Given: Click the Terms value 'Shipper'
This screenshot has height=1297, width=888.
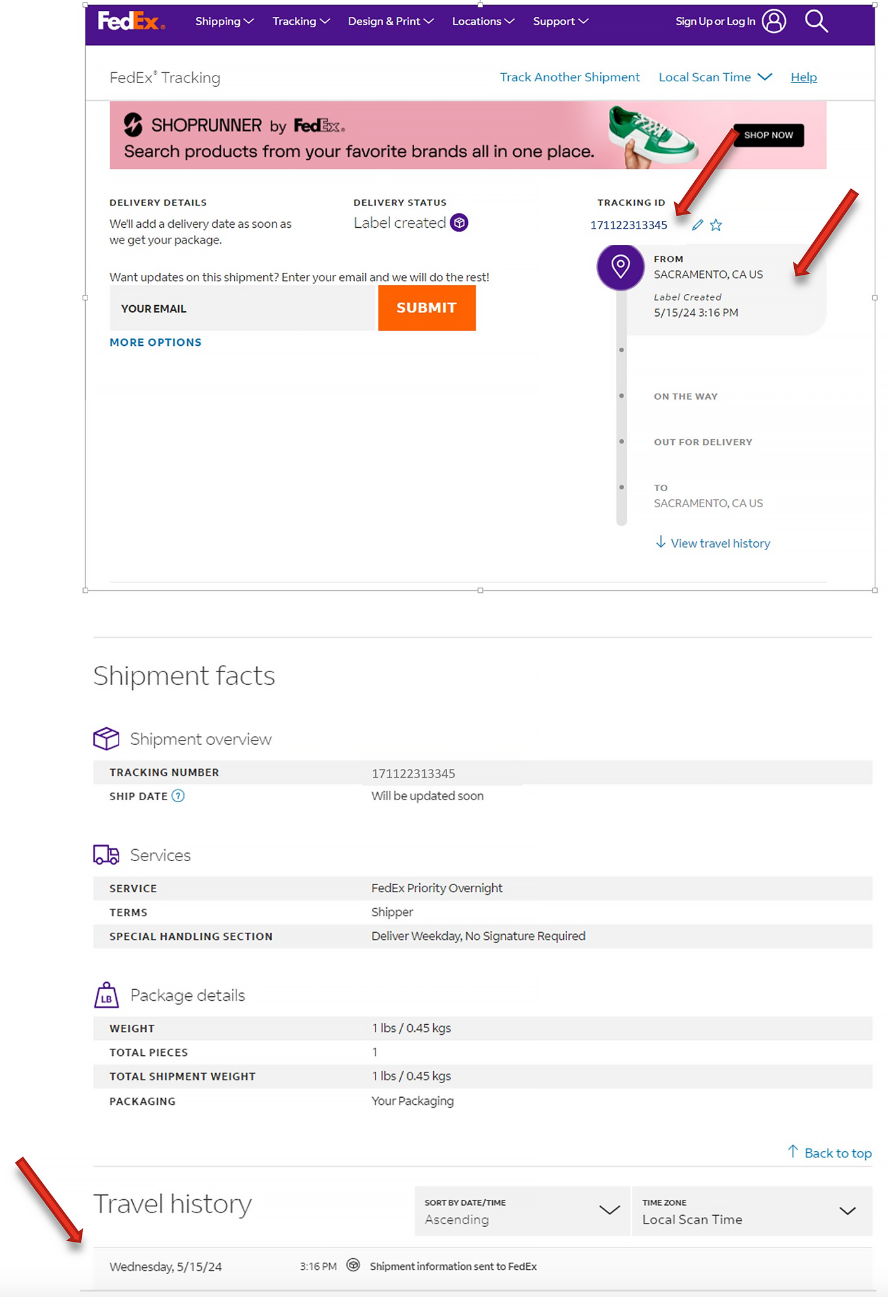Looking at the screenshot, I should (x=392, y=912).
